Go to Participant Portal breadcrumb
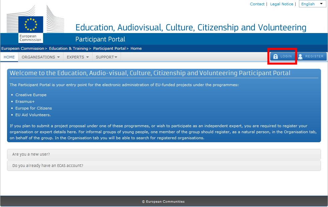Image resolution: width=328 pixels, height=207 pixels. (x=110, y=48)
